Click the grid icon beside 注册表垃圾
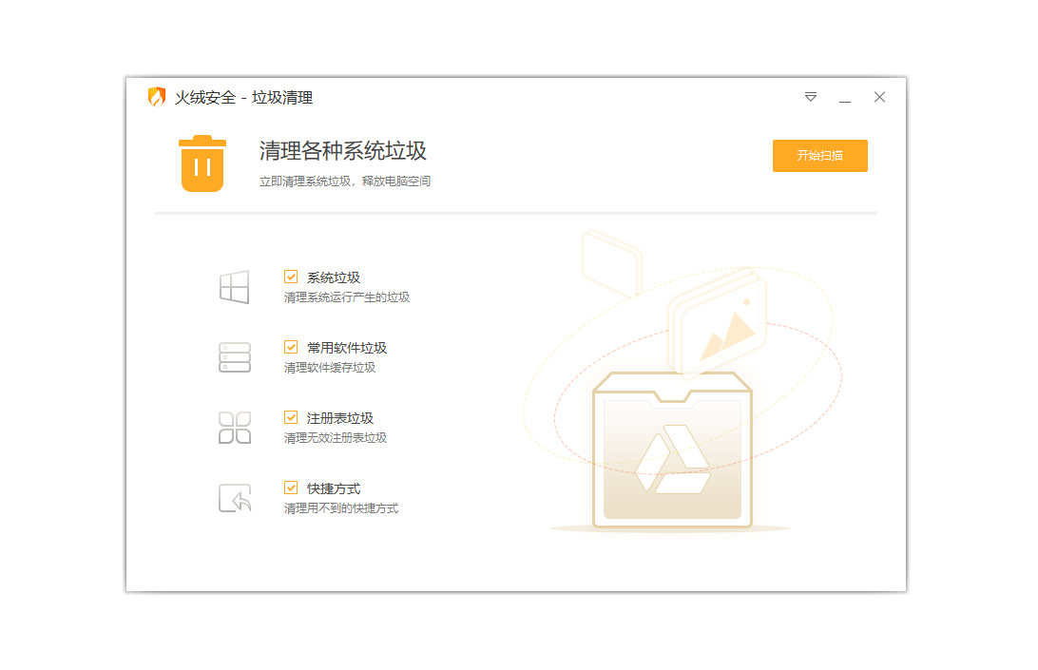The image size is (1038, 670). pos(234,427)
